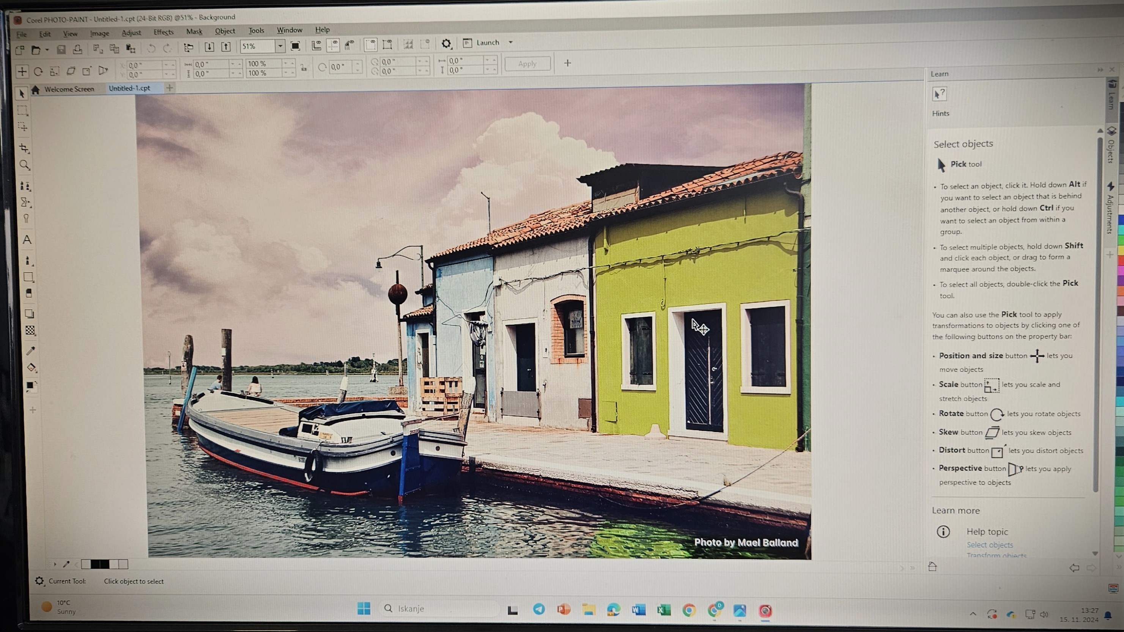This screenshot has width=1124, height=632.
Task: Toggle rulers visibility button
Action: tap(316, 46)
